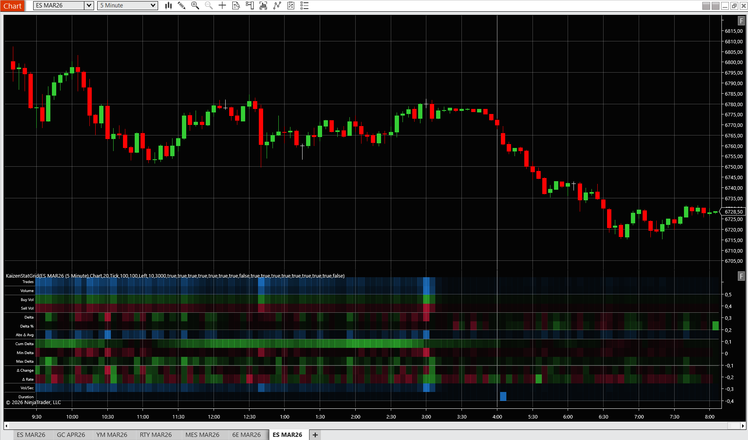Activate the Zoom Out tool

208,5
